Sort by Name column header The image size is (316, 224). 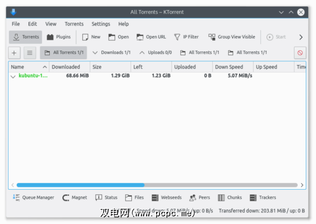click(x=29, y=67)
